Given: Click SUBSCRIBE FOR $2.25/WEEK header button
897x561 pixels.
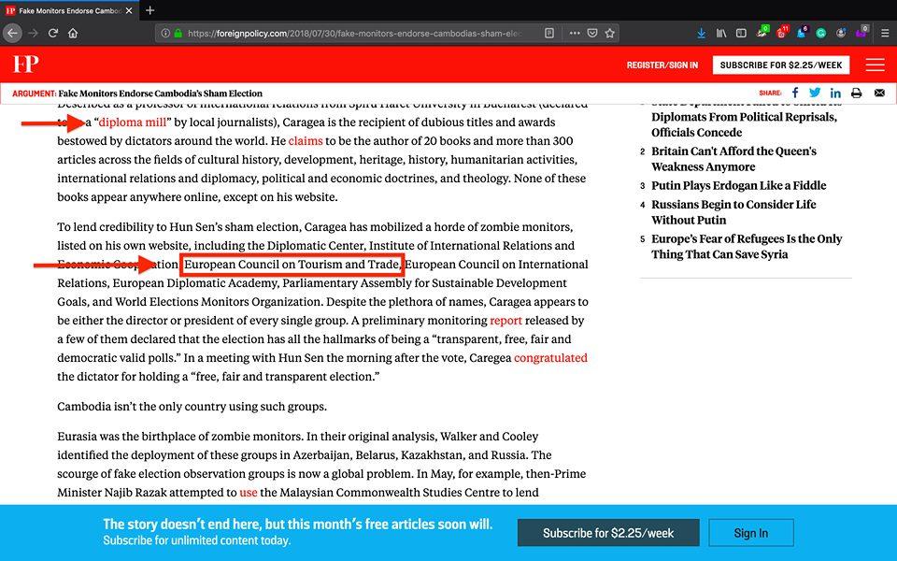Looking at the screenshot, I should [x=781, y=65].
